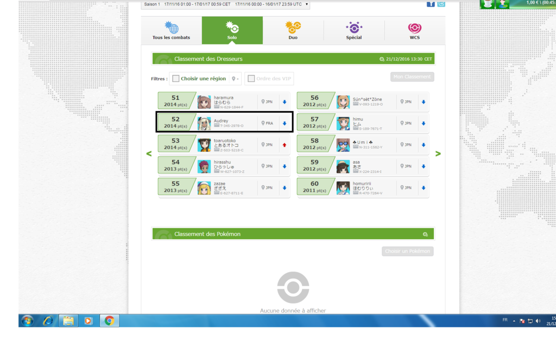Image resolution: width=556 pixels, height=347 pixels.
Task: Click blue down arrow on Umi row
Action: click(424, 145)
